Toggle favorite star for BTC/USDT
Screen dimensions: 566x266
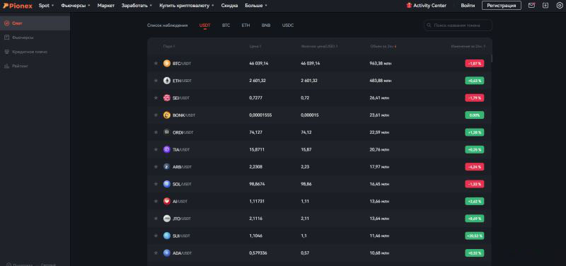(156, 64)
